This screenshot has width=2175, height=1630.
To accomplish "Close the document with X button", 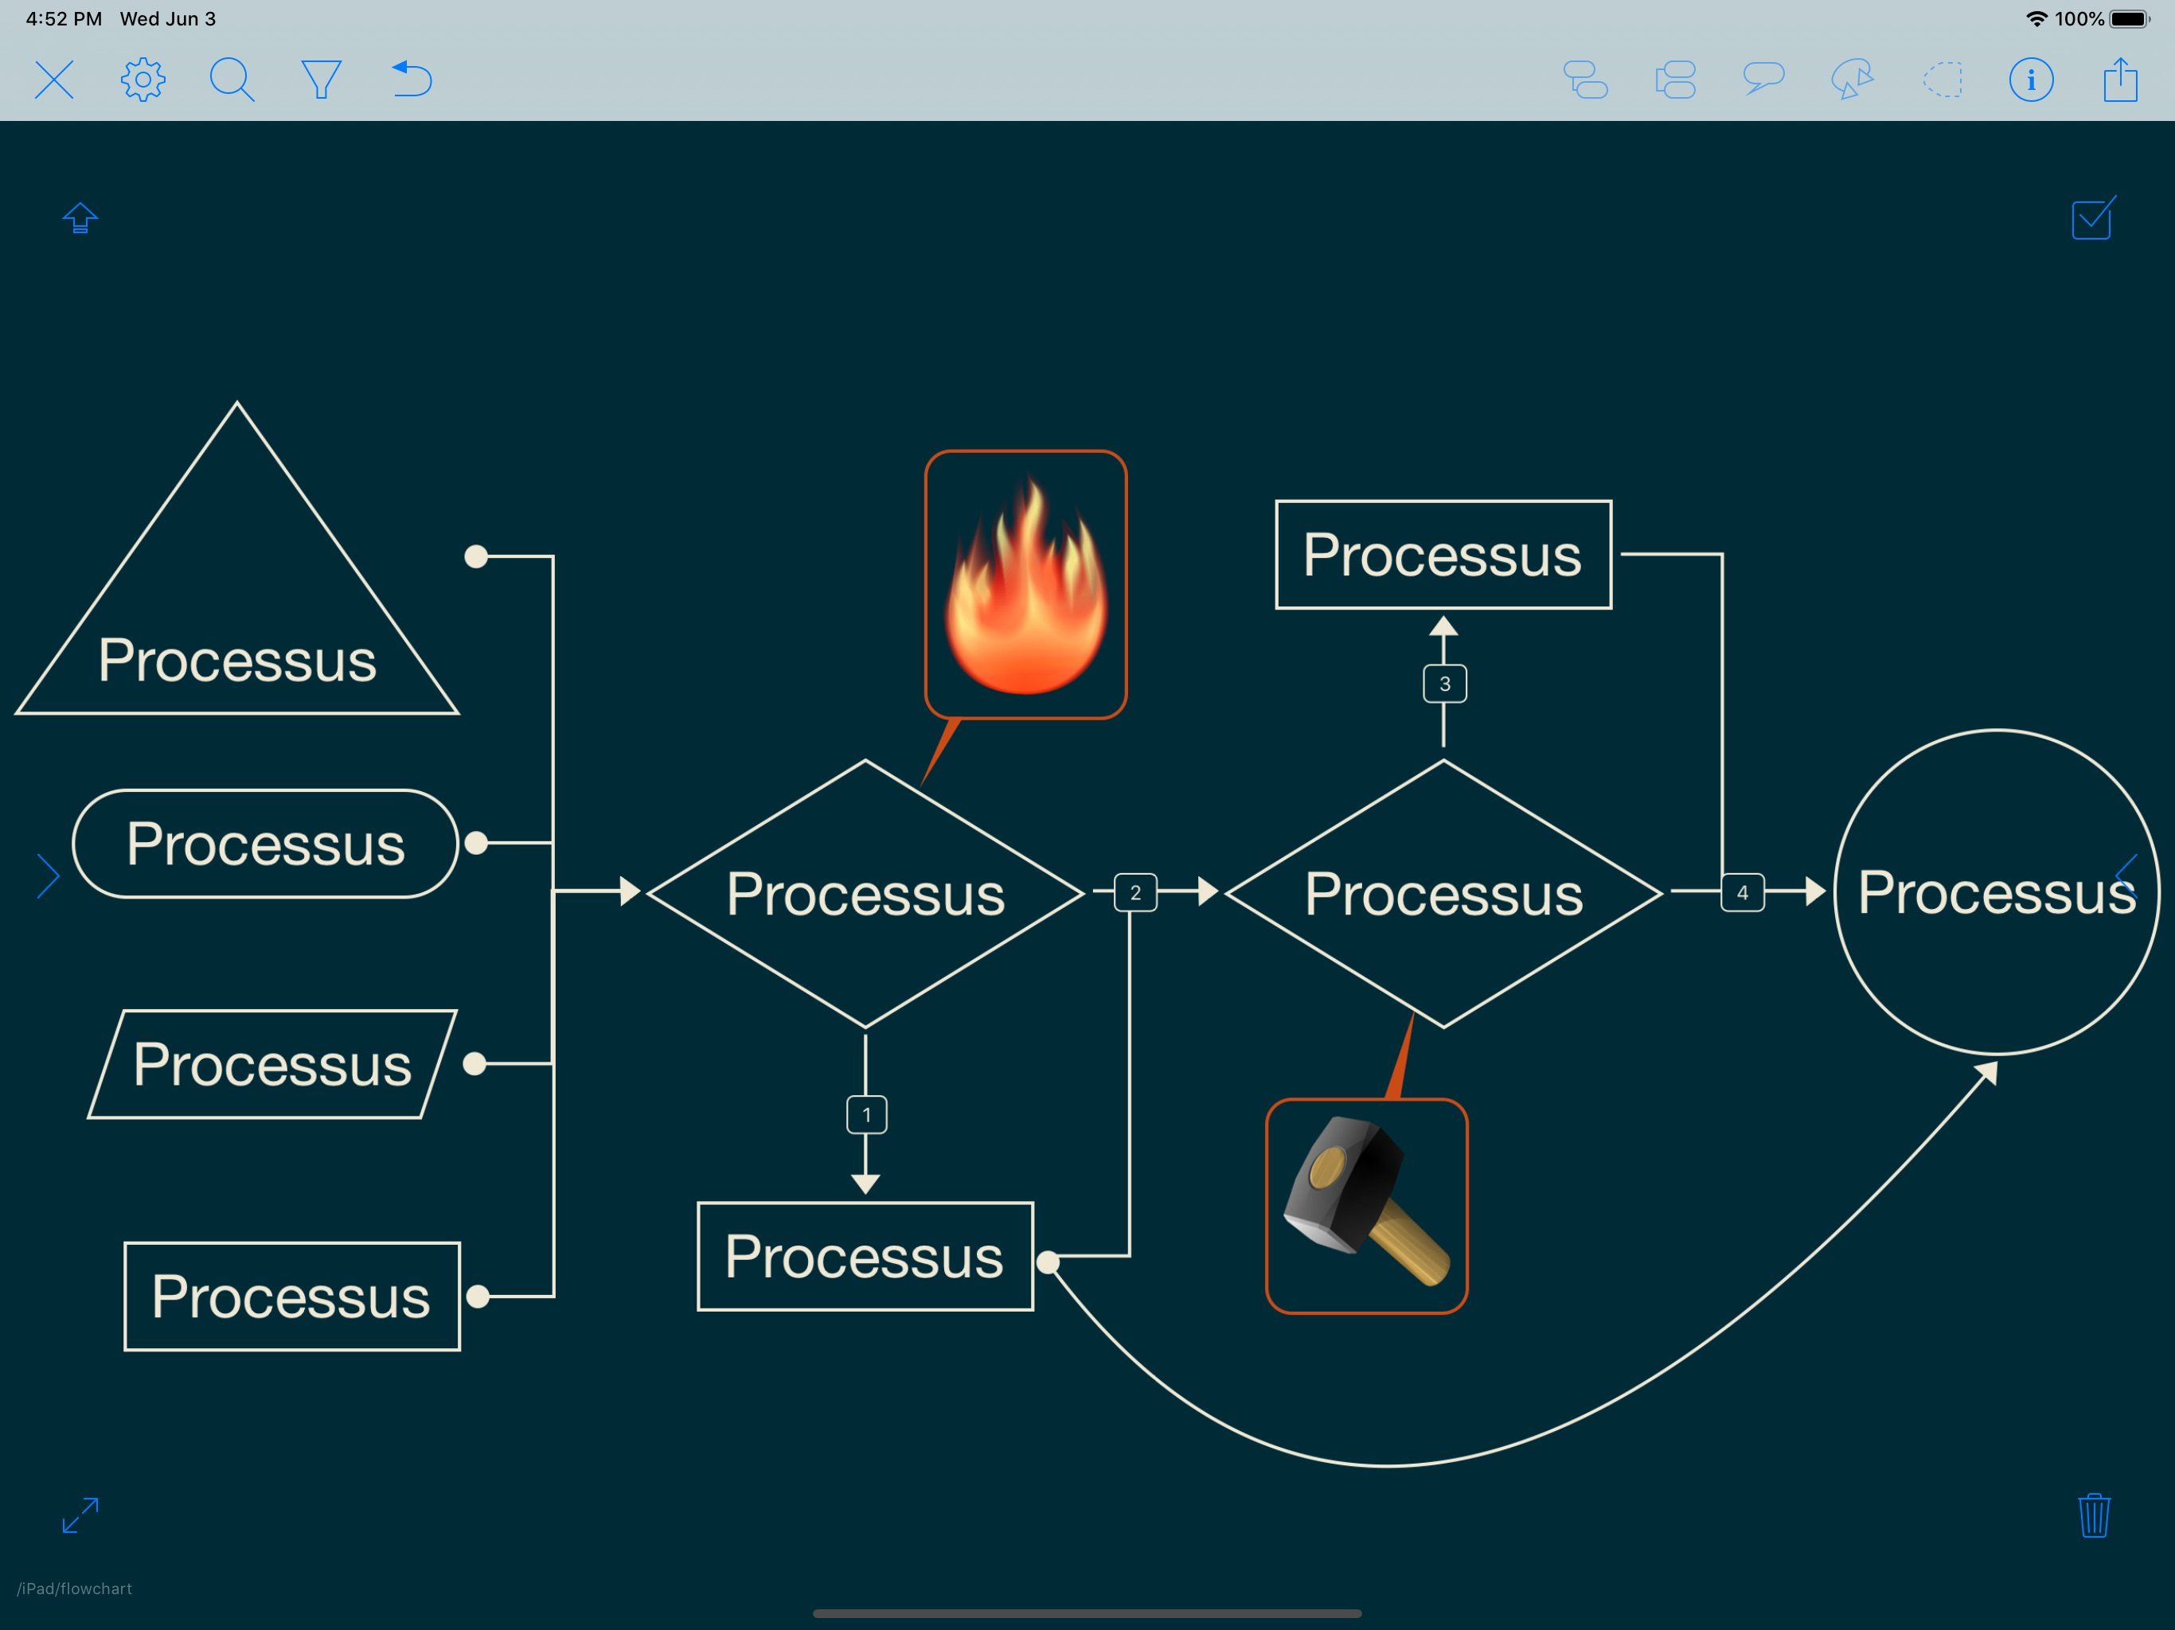I will [54, 80].
